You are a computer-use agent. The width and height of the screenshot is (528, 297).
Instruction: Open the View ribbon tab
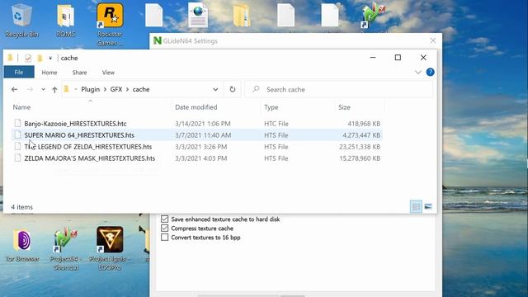(108, 72)
